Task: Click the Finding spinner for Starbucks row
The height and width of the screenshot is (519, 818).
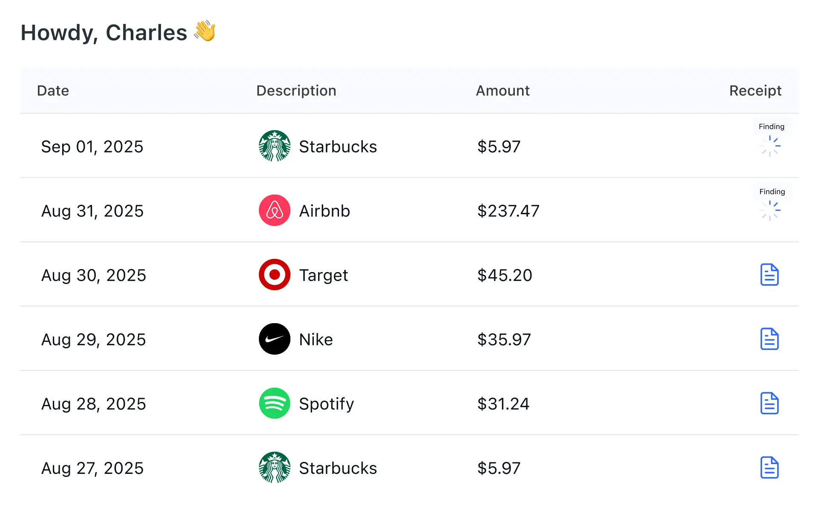Action: click(x=770, y=146)
